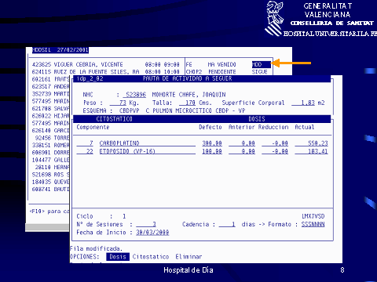Select the Citostatico option

click(x=151, y=257)
